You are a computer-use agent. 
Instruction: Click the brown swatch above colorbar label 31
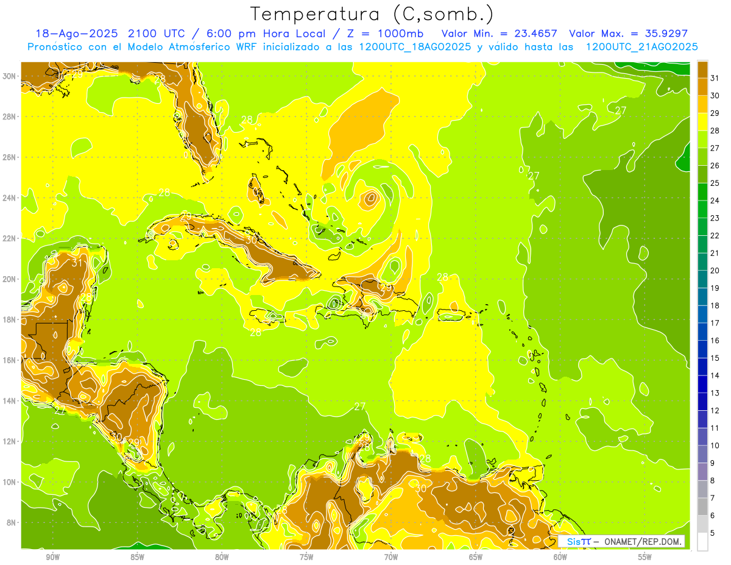pos(702,69)
